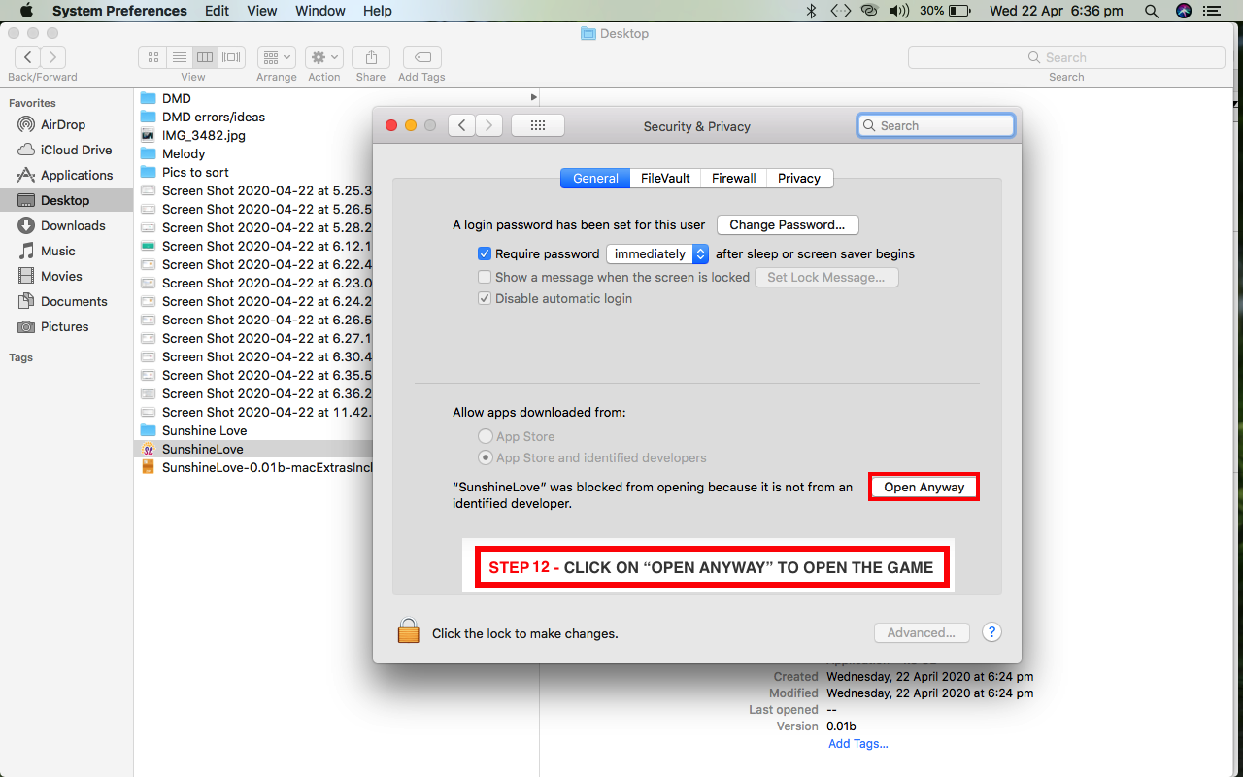The height and width of the screenshot is (777, 1243).
Task: Open the Show All grid icon in preferences
Action: tap(537, 125)
